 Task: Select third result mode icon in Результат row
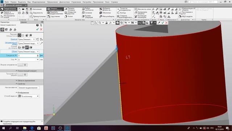point(27,35)
